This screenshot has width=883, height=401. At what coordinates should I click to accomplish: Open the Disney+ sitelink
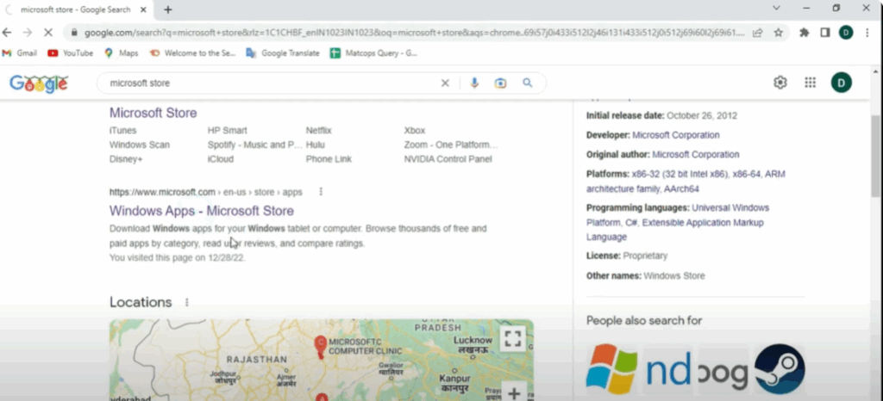click(x=126, y=159)
